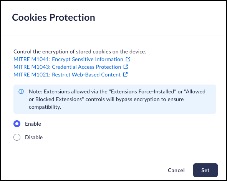Open the Restrict Web-Based Content link
The image size is (227, 181).
pyautogui.click(x=86, y=75)
